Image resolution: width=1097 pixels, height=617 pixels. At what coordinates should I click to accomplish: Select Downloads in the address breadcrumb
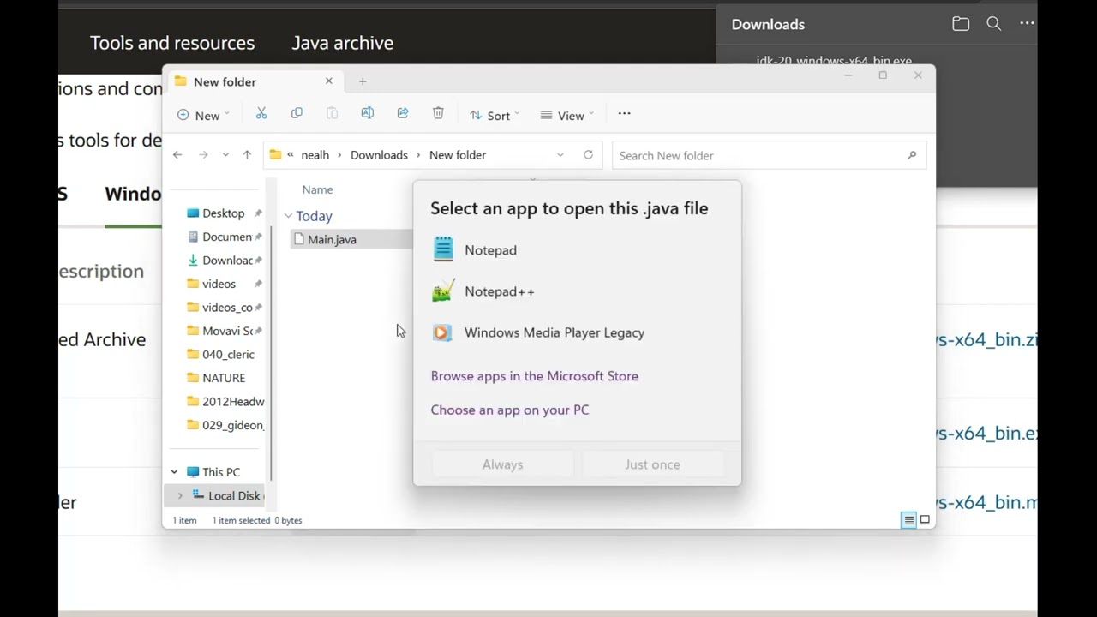coord(379,155)
